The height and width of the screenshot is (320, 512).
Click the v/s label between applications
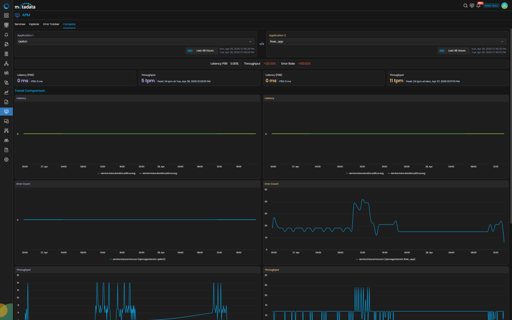click(262, 44)
